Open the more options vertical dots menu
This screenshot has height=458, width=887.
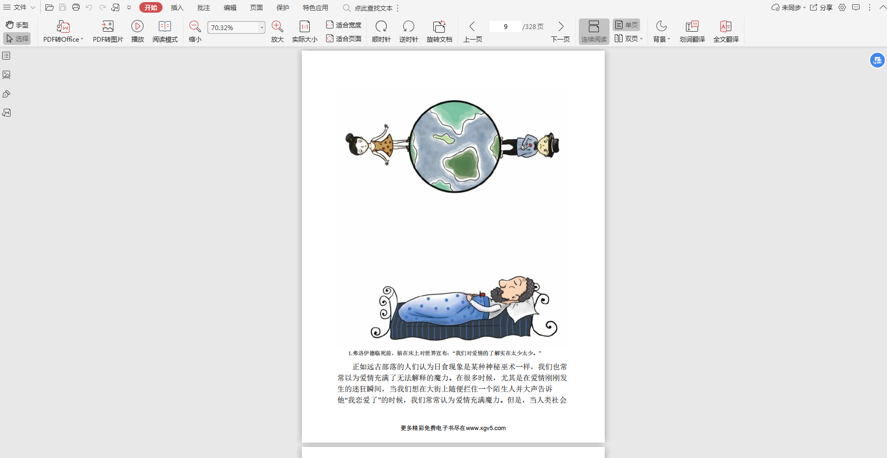coord(870,7)
